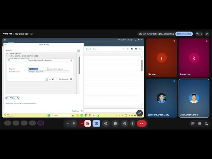The height and width of the screenshot is (159, 212).
Task: Select Ajit Kumar Sahoo participant tile
Action: point(194,98)
